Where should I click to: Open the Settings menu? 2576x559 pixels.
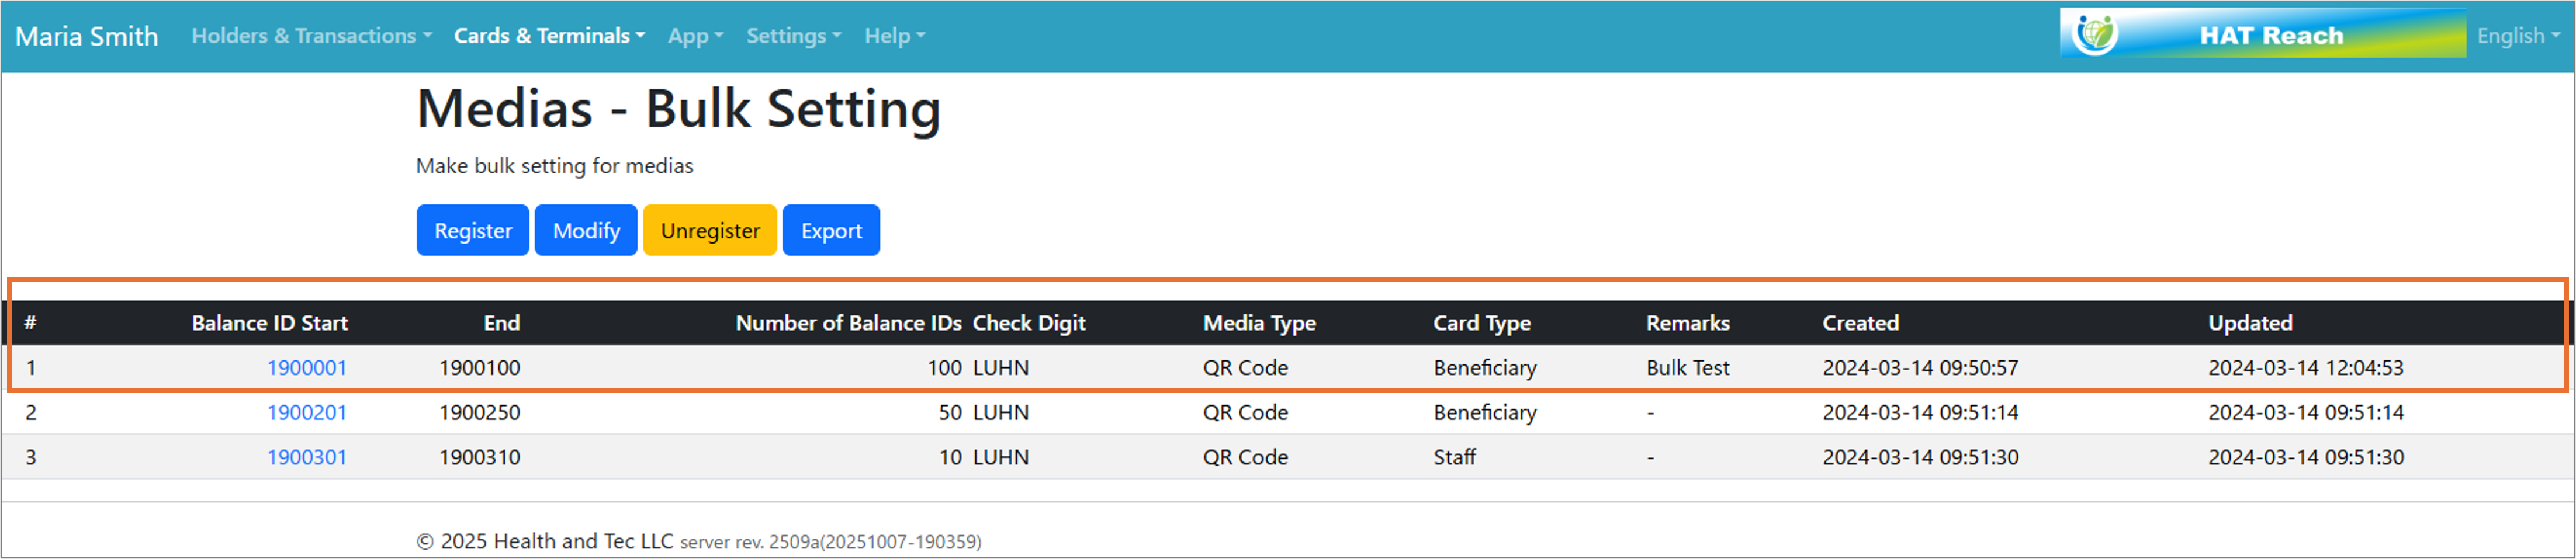[x=793, y=36]
